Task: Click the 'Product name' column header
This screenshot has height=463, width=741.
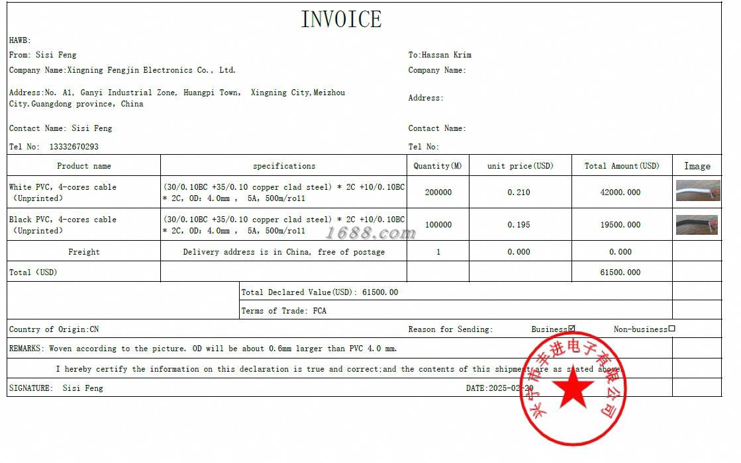Action: tap(84, 166)
